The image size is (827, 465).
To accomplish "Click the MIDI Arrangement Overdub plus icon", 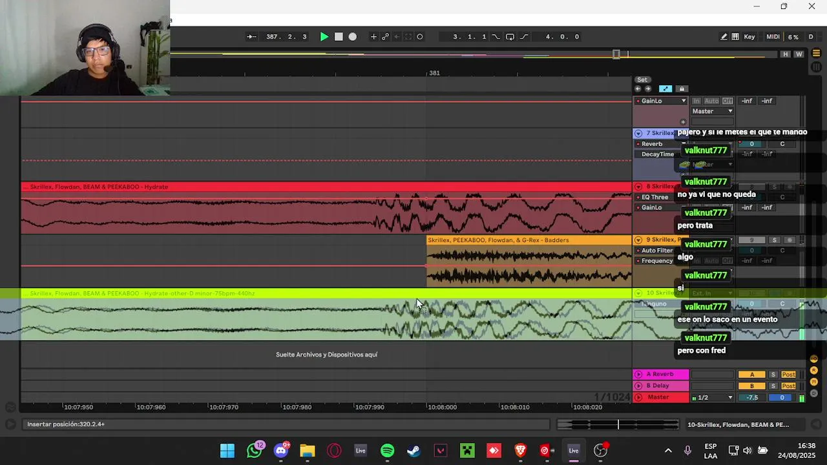I will (373, 37).
